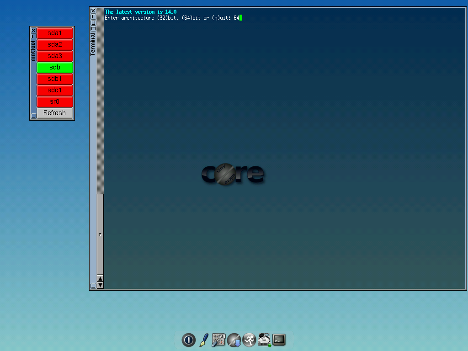Screen dimensions: 468x351
Task: Click the dash button below mnttool's close box
Action: pos(33,36)
